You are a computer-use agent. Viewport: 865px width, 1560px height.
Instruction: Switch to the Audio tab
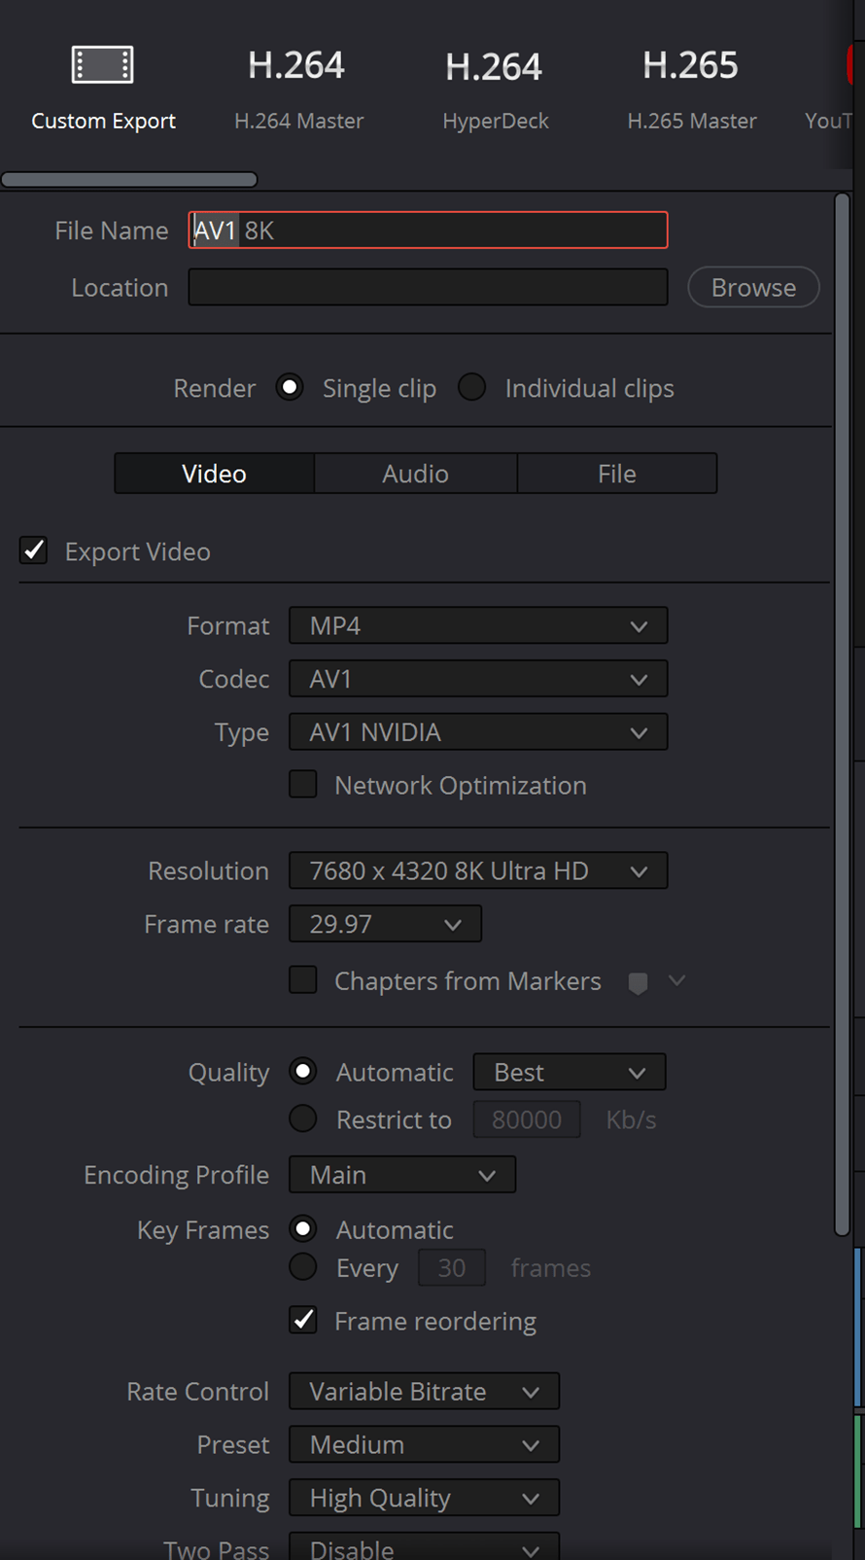click(x=415, y=474)
